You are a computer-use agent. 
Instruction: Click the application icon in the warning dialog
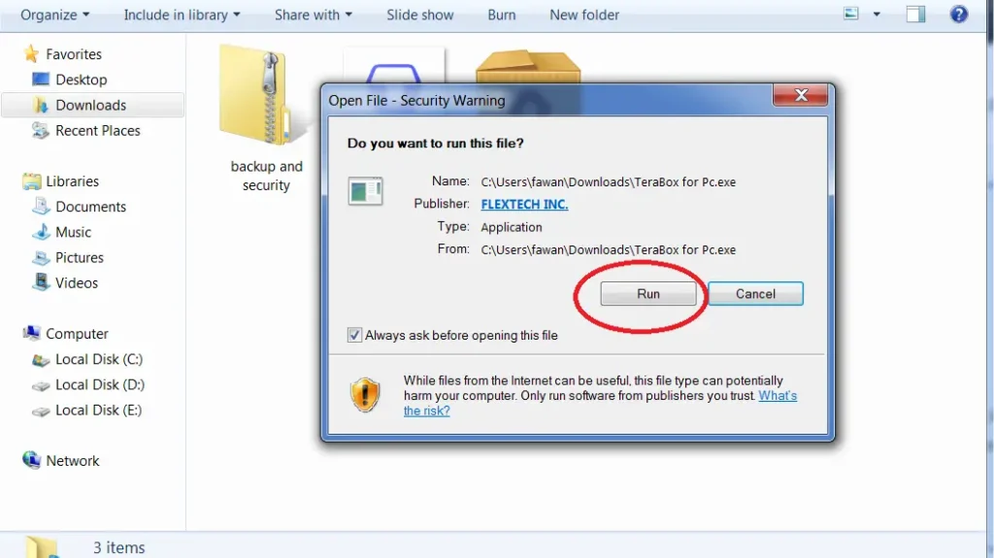[x=365, y=191]
